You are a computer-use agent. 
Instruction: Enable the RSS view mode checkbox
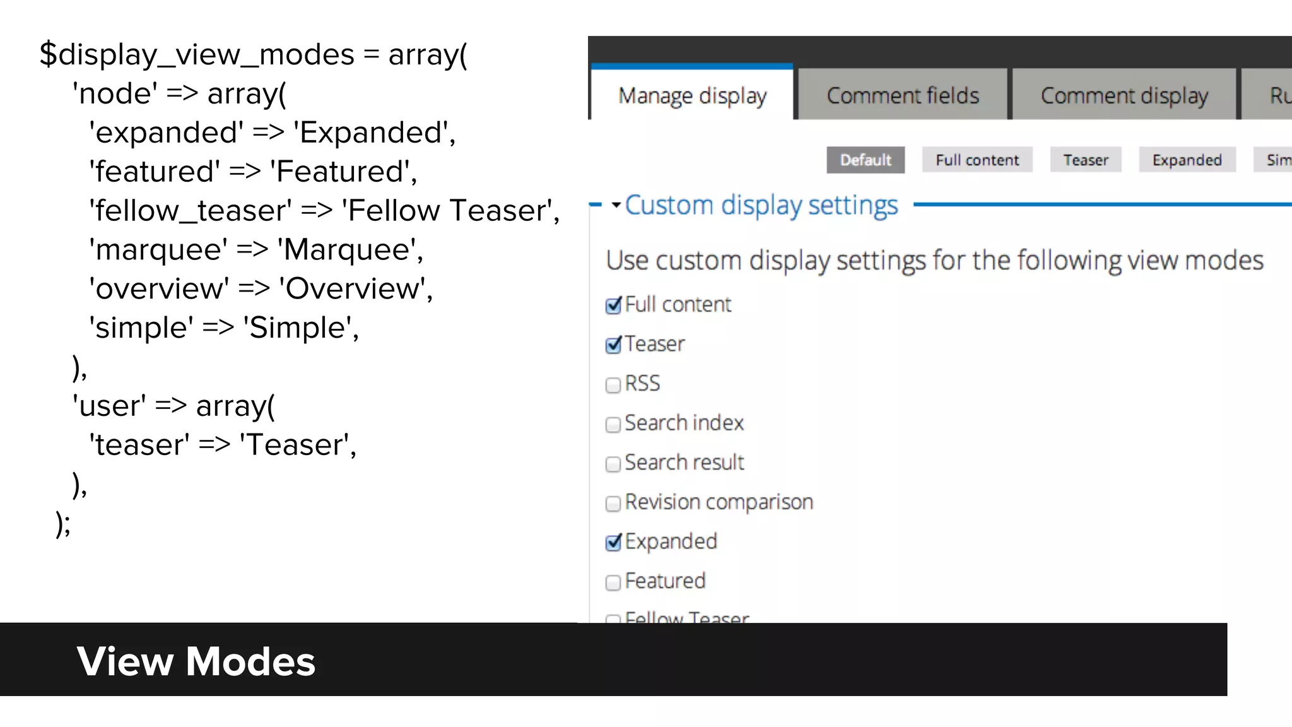tap(613, 385)
